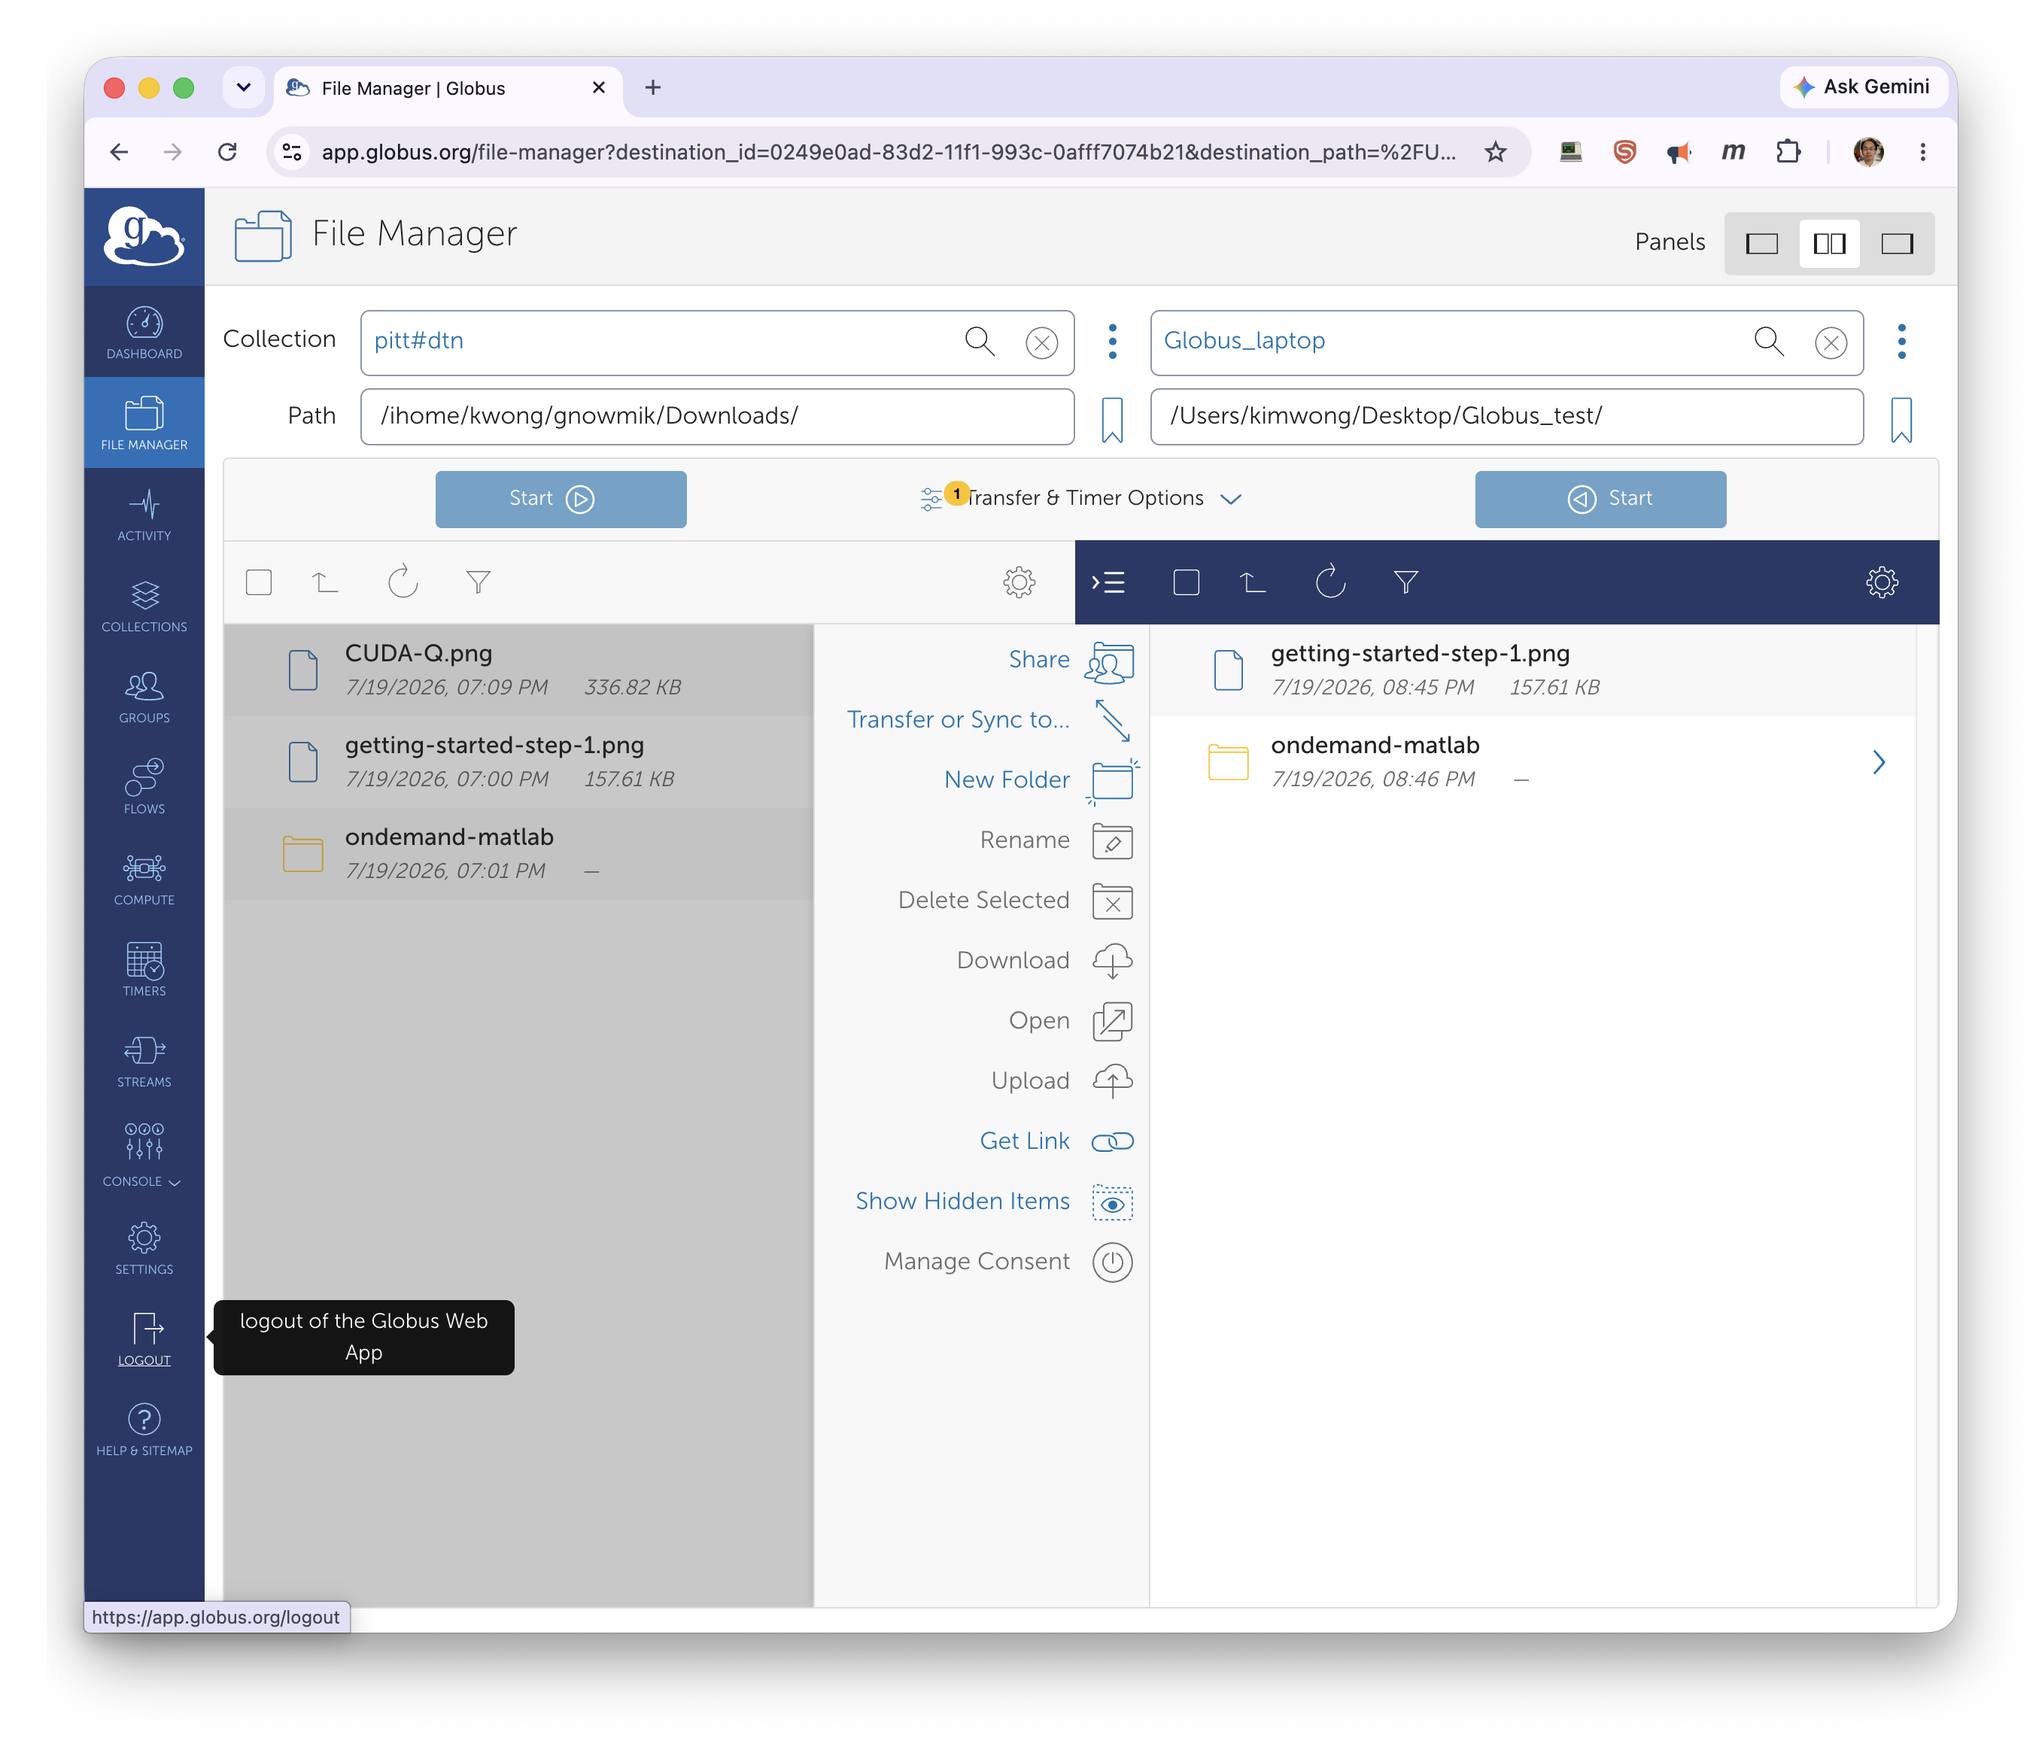2042x1744 pixels.
Task: Search collections in Globus_laptop field
Action: [1769, 342]
